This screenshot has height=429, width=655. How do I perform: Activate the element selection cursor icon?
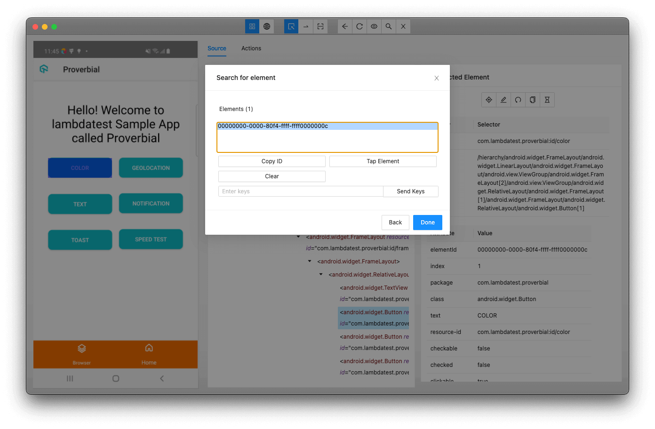point(291,26)
